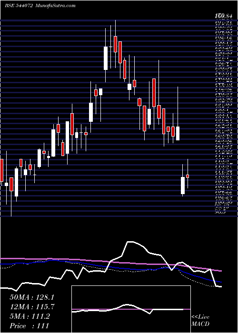238x333 pixels.
Task: Select the final small red candlestick
Action: (x=188, y=176)
